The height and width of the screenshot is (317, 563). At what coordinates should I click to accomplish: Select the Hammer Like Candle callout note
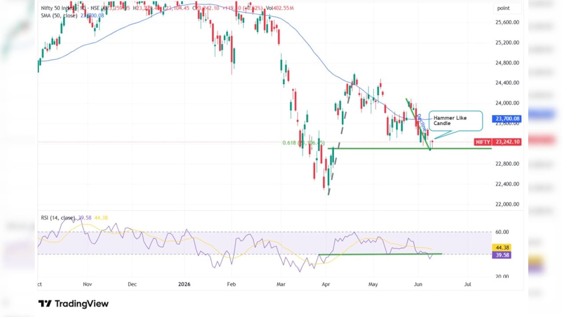pos(455,121)
